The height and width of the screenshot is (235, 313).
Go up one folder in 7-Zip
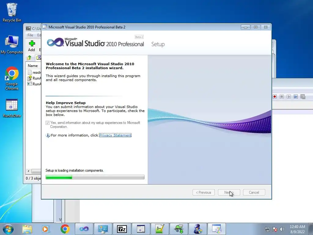29,58
